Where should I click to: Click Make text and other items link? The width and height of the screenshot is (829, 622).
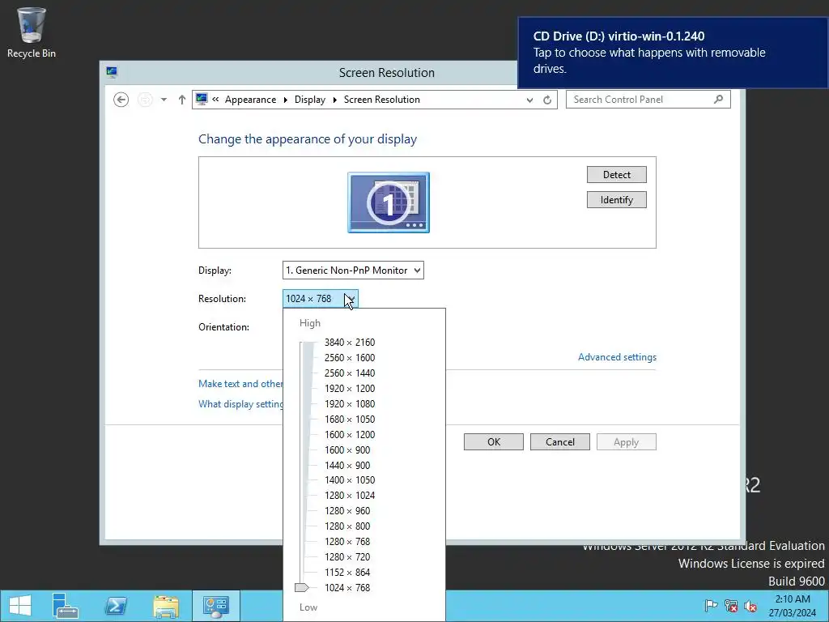(240, 384)
